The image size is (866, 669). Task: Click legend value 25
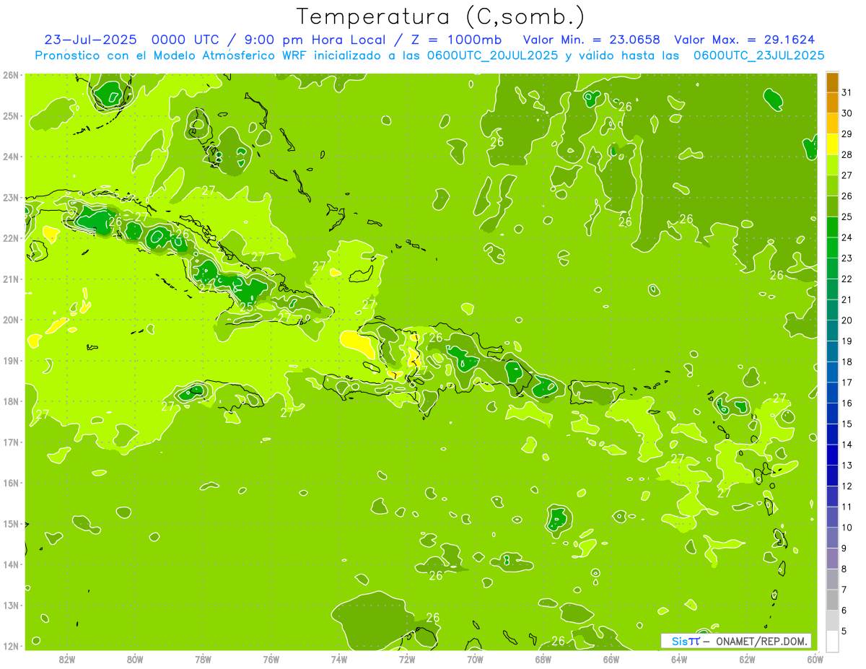click(847, 217)
